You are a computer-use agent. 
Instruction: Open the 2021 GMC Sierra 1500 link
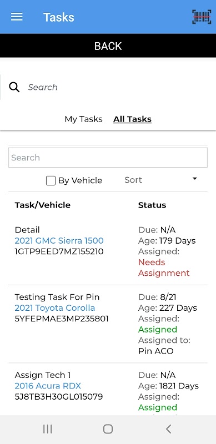pyautogui.click(x=59, y=241)
